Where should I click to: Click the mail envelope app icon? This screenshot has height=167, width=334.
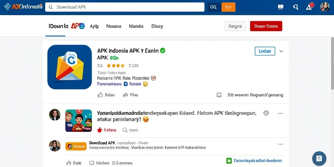[70, 67]
